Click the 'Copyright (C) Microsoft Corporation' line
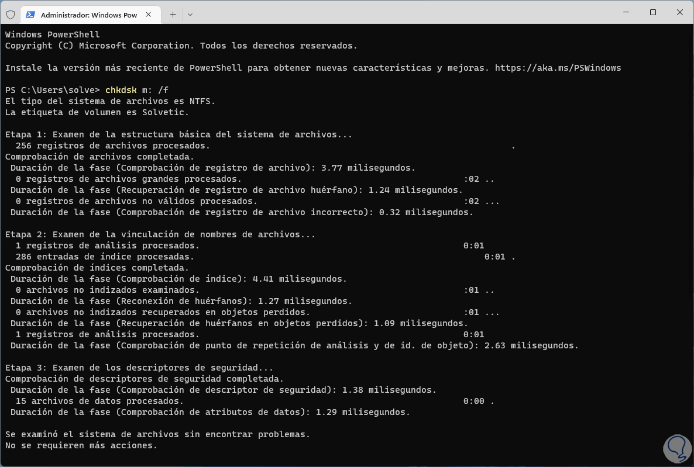 point(181,46)
